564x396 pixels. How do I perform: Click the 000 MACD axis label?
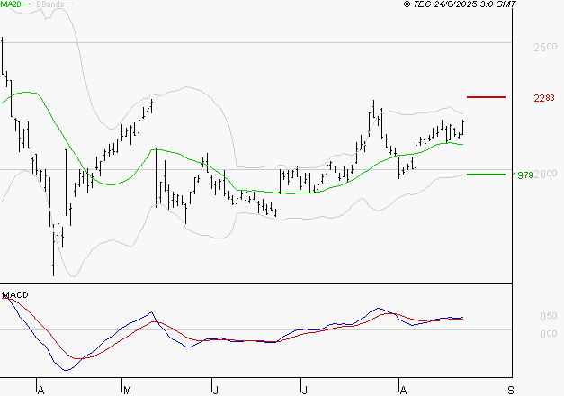coord(548,334)
